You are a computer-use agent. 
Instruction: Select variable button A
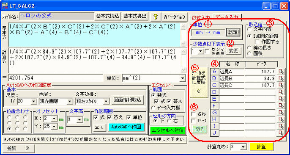pos(214,72)
